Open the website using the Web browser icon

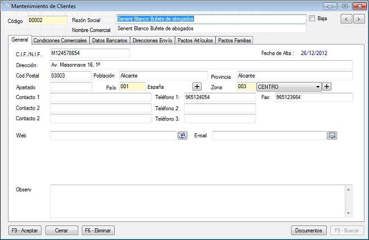(182, 135)
